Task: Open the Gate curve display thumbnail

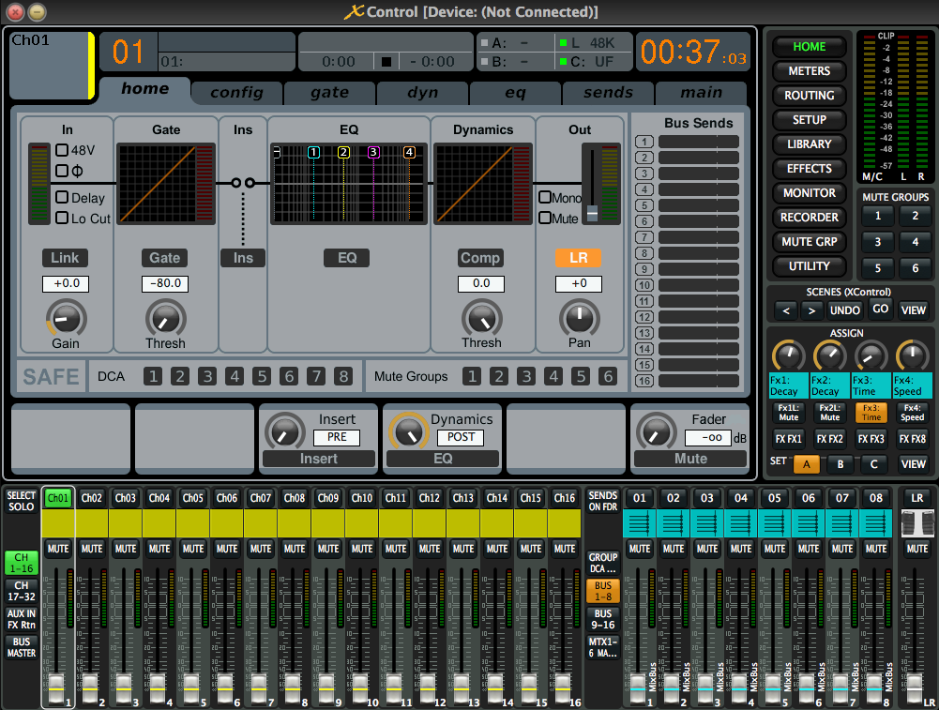Action: click(165, 184)
